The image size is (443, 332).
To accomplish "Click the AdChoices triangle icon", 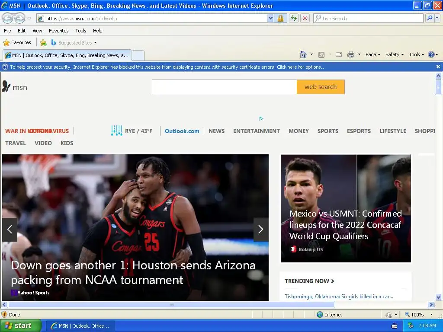I will click(x=261, y=118).
